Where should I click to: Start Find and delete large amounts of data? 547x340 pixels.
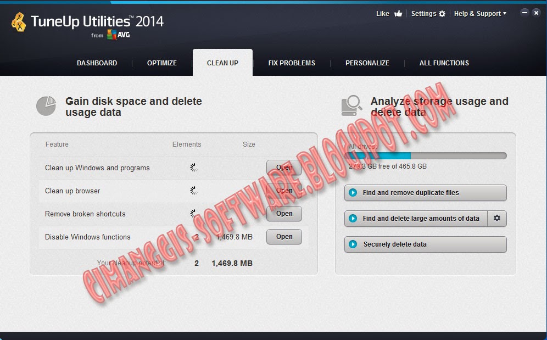click(x=416, y=219)
